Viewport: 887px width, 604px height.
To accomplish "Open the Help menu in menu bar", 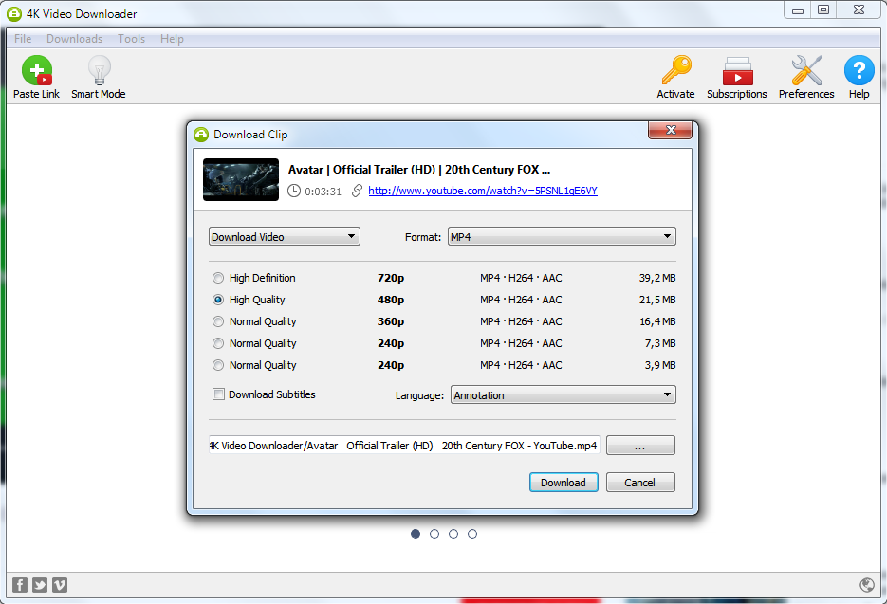I will pos(172,39).
